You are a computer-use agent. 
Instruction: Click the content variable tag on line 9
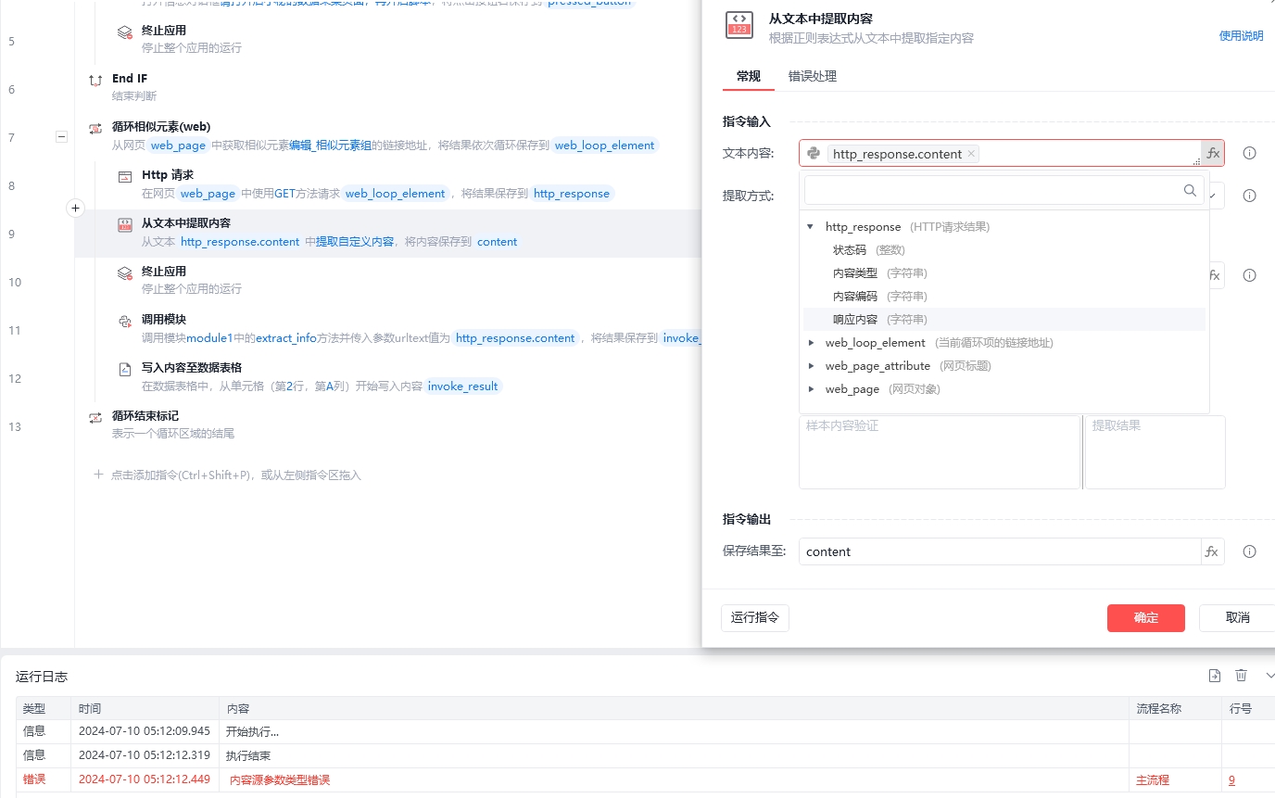tap(498, 242)
